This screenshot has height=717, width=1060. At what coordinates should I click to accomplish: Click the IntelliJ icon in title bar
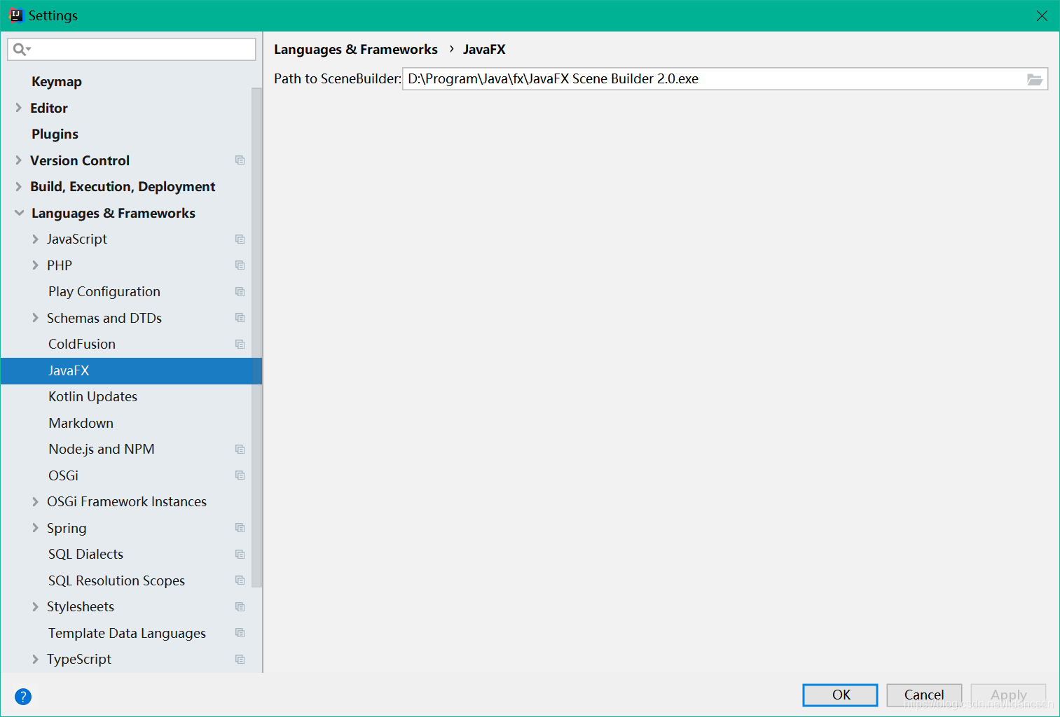coord(15,15)
